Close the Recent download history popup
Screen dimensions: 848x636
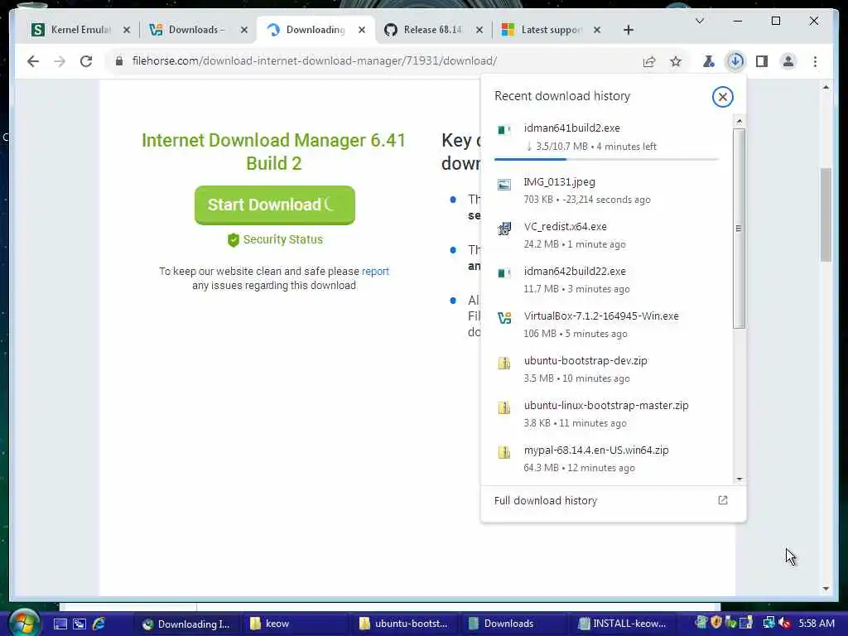tap(722, 97)
